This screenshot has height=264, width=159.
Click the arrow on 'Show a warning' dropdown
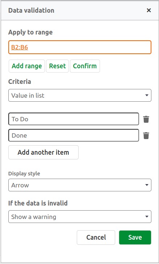point(147,216)
